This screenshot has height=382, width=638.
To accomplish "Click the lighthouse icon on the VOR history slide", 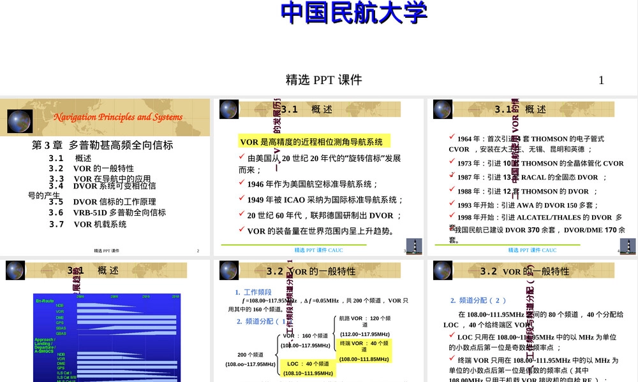I will (x=414, y=246).
